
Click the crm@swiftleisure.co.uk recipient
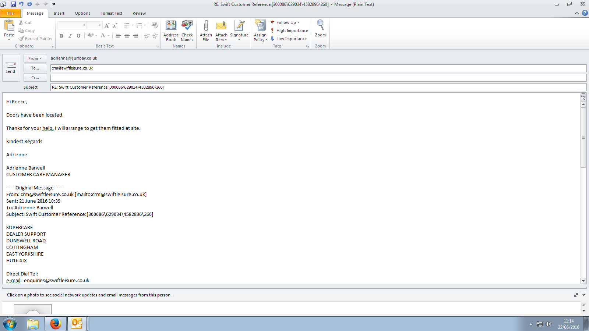pyautogui.click(x=72, y=68)
